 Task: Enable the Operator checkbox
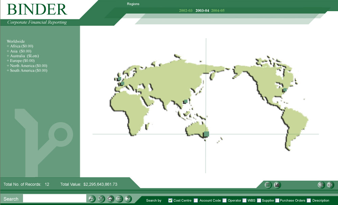click(x=224, y=201)
